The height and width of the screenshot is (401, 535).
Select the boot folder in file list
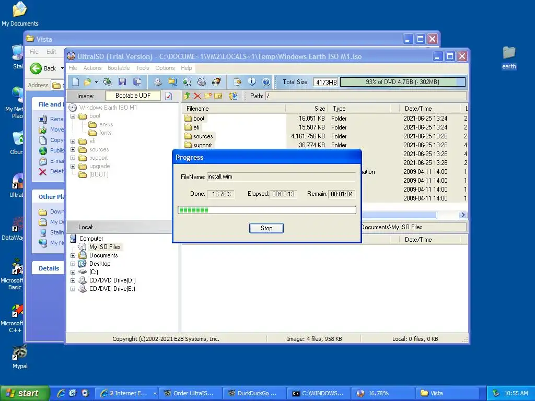(199, 119)
